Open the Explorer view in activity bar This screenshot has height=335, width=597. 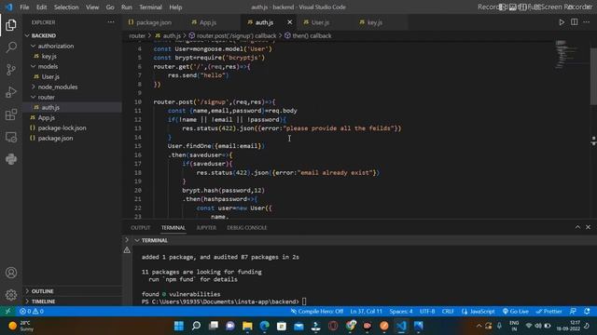[x=11, y=25]
